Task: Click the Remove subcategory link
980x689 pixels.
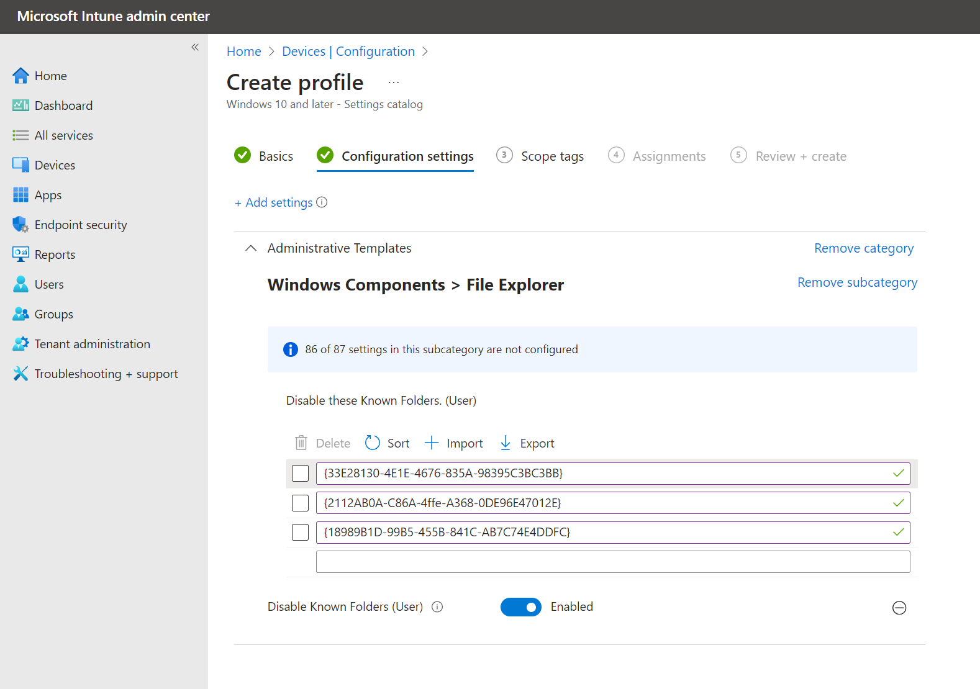Action: click(x=857, y=282)
